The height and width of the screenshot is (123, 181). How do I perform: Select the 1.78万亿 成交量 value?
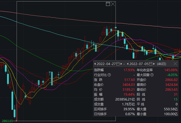click(x=128, y=104)
